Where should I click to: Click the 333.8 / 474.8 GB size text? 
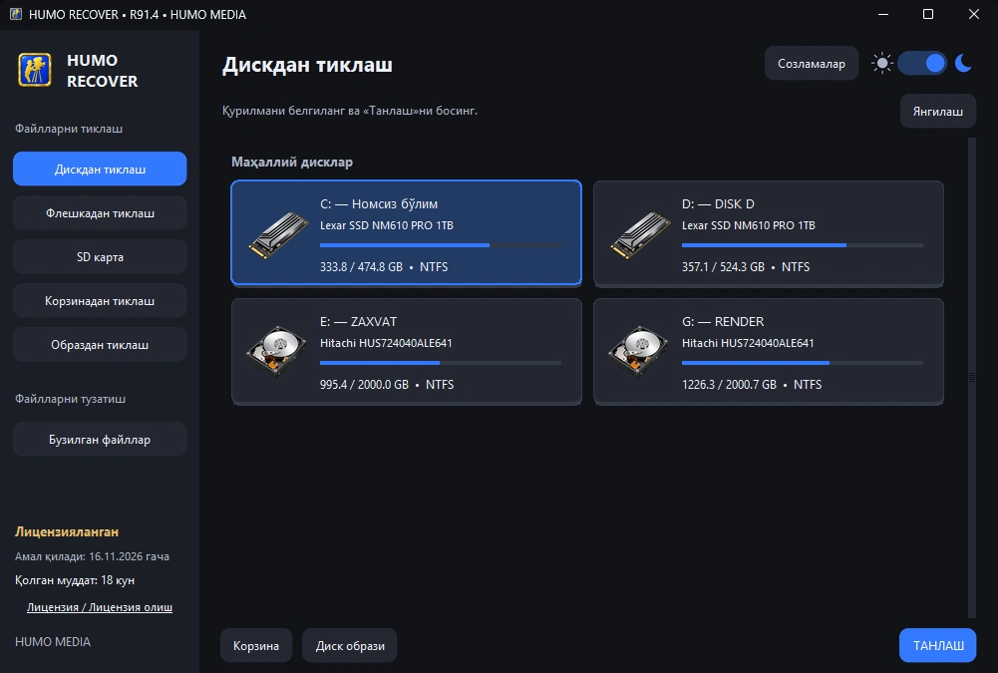click(x=362, y=267)
